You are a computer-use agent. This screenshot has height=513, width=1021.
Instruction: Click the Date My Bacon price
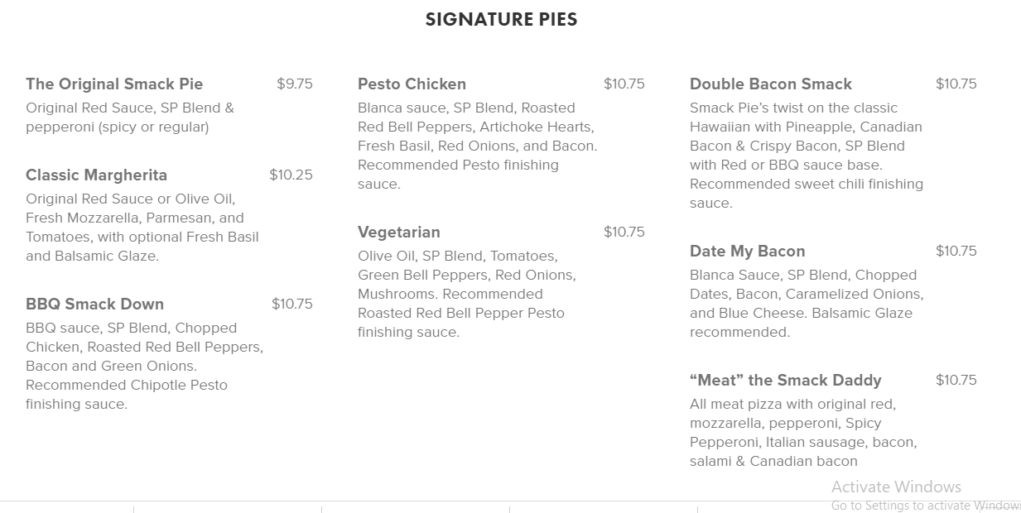(x=956, y=251)
